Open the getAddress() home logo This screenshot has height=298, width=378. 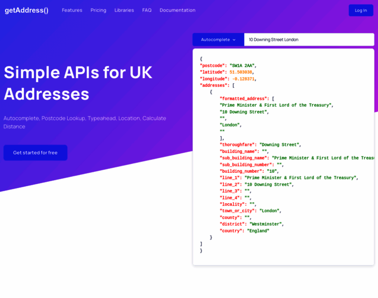pos(26,10)
